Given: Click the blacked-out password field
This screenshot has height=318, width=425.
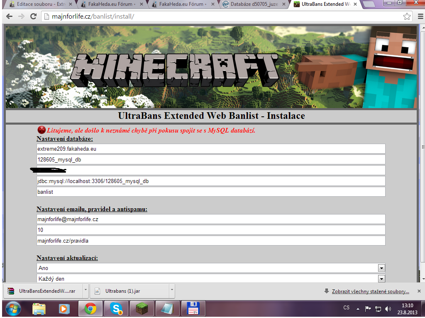Looking at the screenshot, I should [x=211, y=170].
